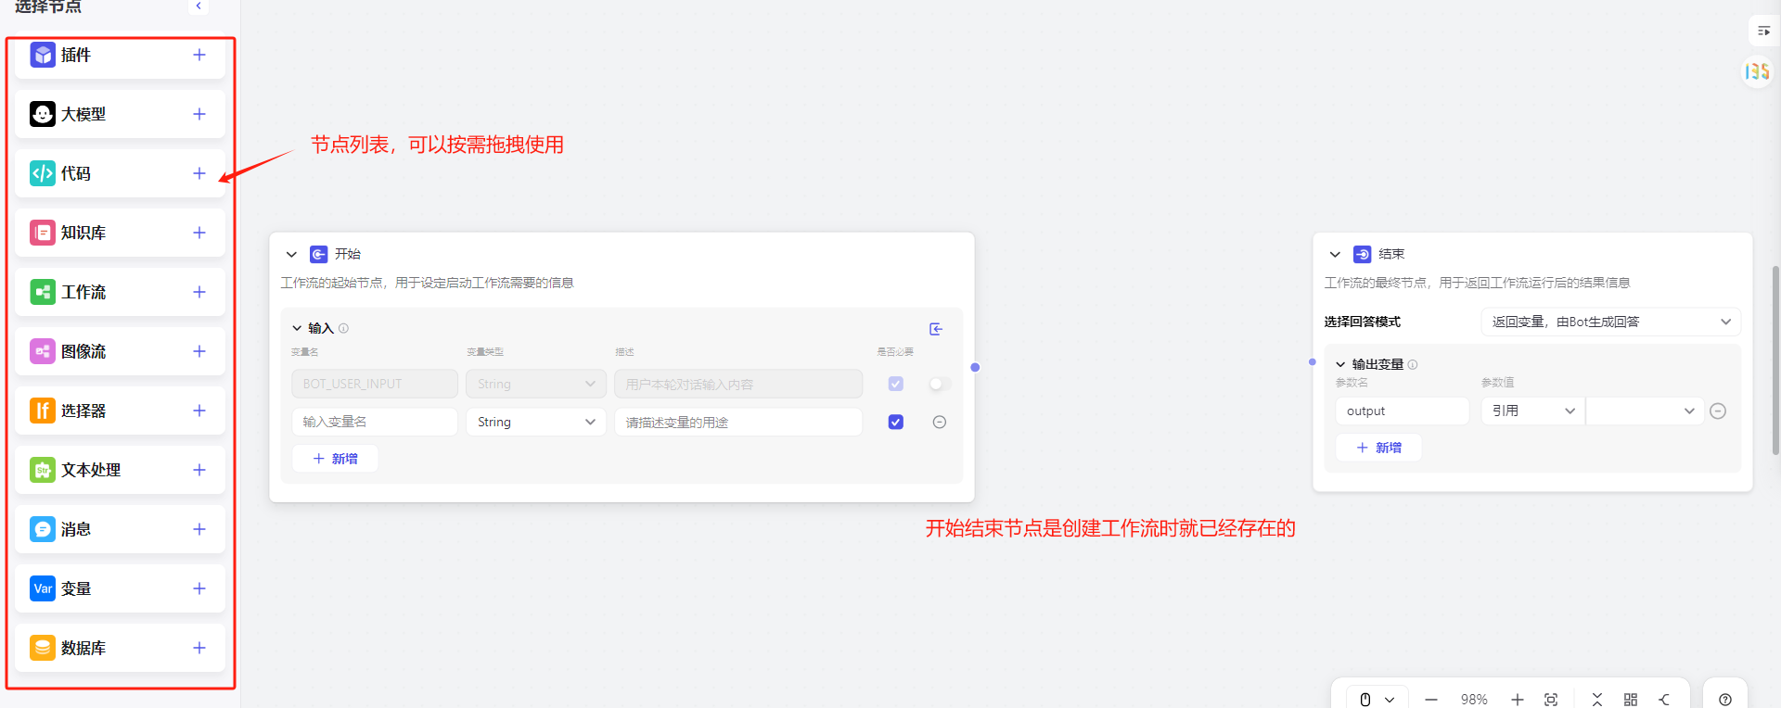Image resolution: width=1781 pixels, height=708 pixels.
Task: Click the 请描述变量的用途 description field
Action: point(738,422)
